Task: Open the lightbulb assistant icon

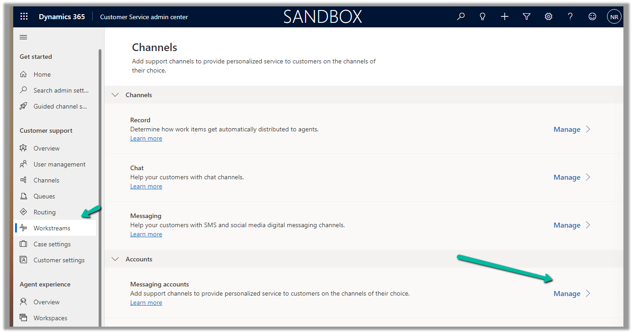Action: point(482,16)
